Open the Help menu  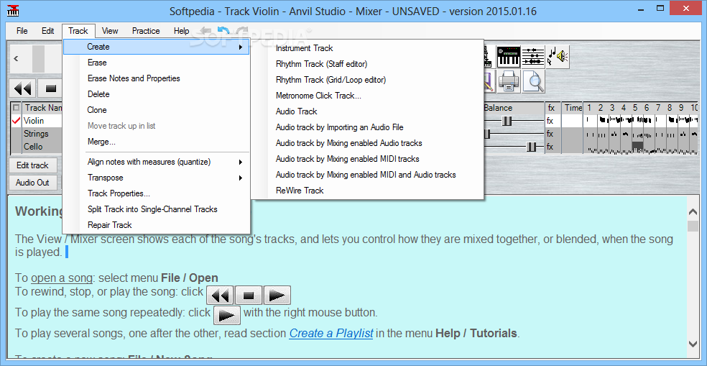click(x=181, y=31)
